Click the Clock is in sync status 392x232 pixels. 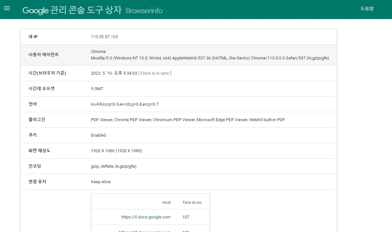[155, 73]
